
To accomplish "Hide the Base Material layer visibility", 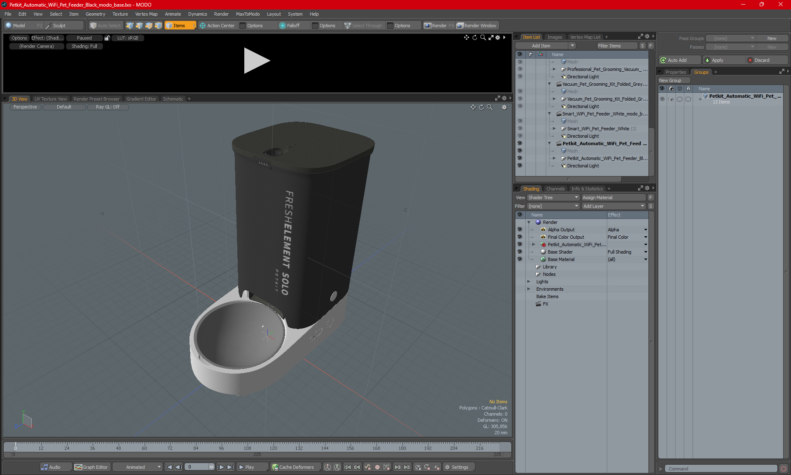I will pyautogui.click(x=520, y=259).
